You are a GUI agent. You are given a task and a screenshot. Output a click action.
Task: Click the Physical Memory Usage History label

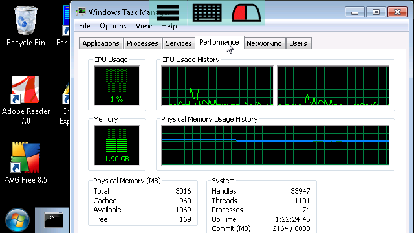210,119
